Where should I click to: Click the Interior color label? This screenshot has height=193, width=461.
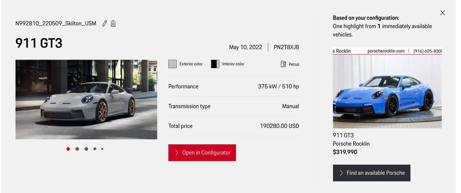233,64
